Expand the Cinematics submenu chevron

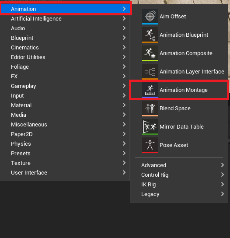pos(124,47)
